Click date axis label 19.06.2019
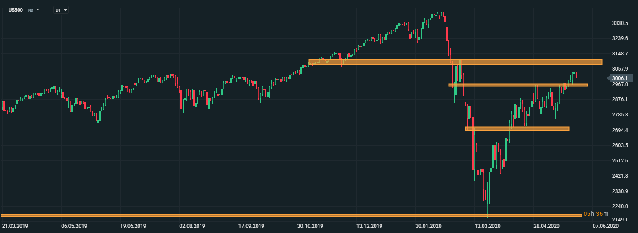 point(133,226)
